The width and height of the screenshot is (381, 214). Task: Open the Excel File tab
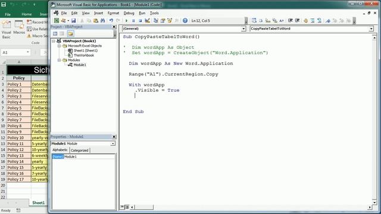point(8,14)
